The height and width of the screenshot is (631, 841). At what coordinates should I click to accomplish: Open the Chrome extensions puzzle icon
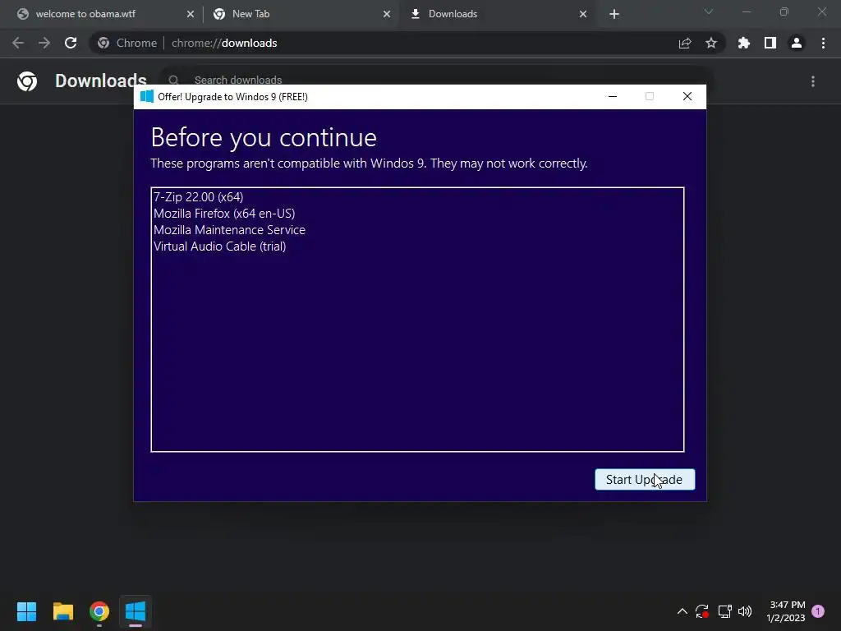[744, 43]
